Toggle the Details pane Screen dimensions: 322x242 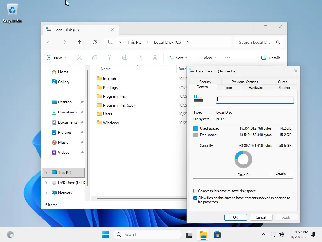click(x=271, y=58)
